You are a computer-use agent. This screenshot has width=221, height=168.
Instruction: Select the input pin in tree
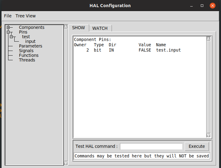pyautogui.click(x=30, y=41)
